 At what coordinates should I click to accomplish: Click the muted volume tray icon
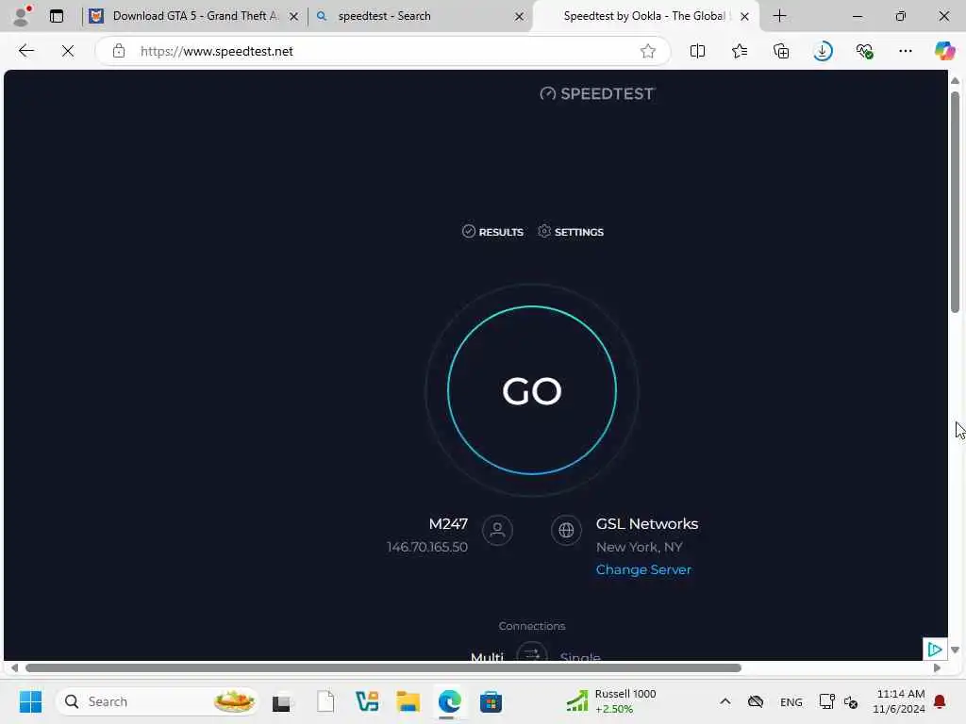[851, 701]
